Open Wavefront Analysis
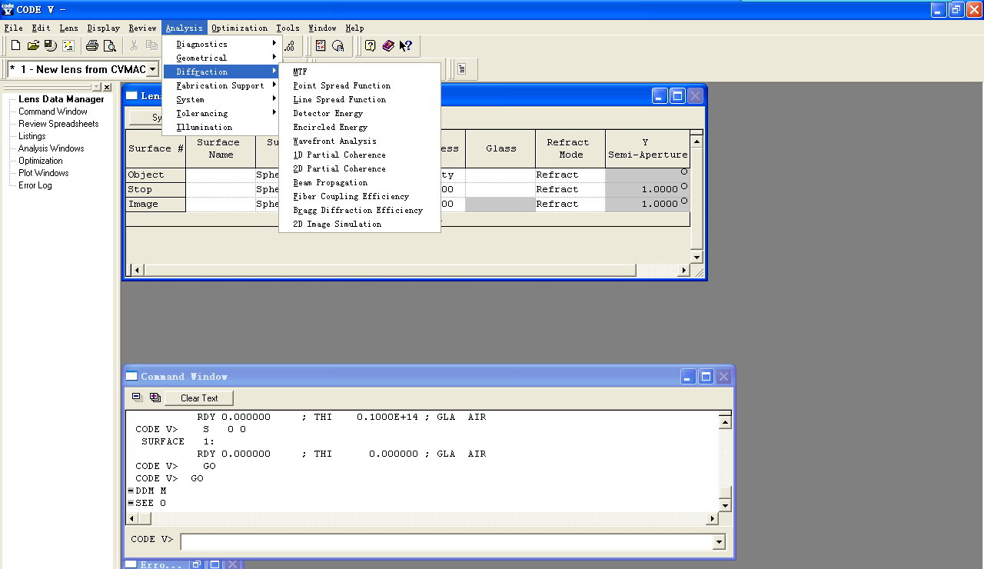The height and width of the screenshot is (569, 984). 359,141
